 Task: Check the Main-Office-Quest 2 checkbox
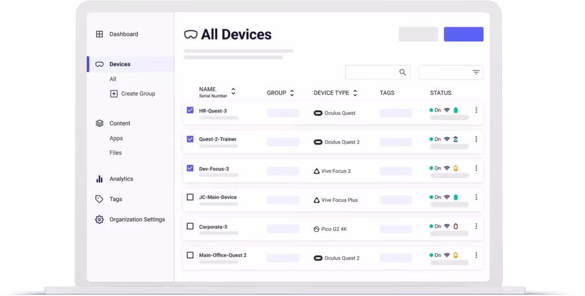tap(190, 255)
